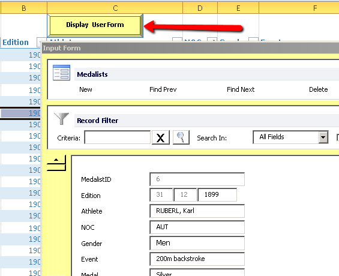Screen dimensions: 339x276
Task: Click Find Prev in the Medalists toolbar
Action: point(163,89)
